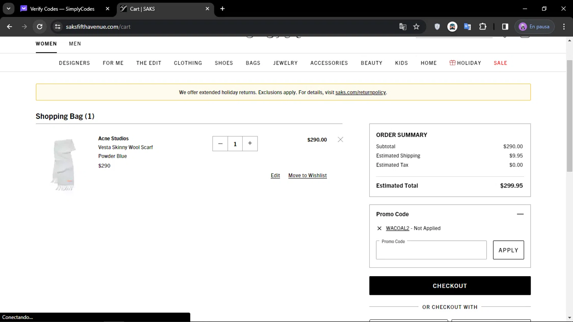Image resolution: width=573 pixels, height=322 pixels.
Task: Collapse the Promo Code section
Action: point(520,214)
